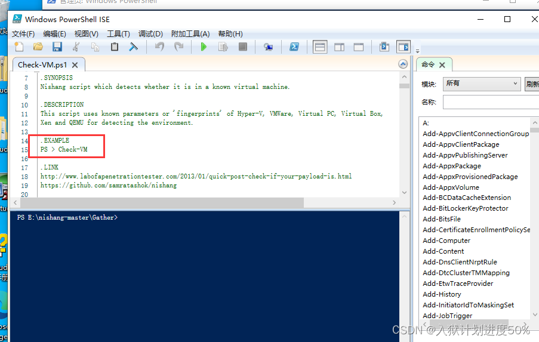The width and height of the screenshot is (539, 342).
Task: Select Add-AppvClientPackage command
Action: click(461, 144)
